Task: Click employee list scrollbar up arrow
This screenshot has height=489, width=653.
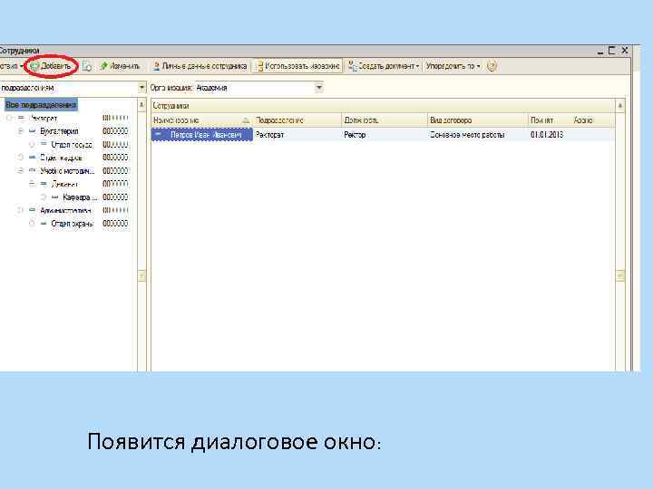Action: (620, 106)
